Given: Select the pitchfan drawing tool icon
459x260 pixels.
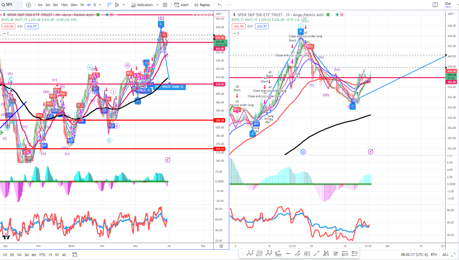Looking at the screenshot, I should point(278,253).
